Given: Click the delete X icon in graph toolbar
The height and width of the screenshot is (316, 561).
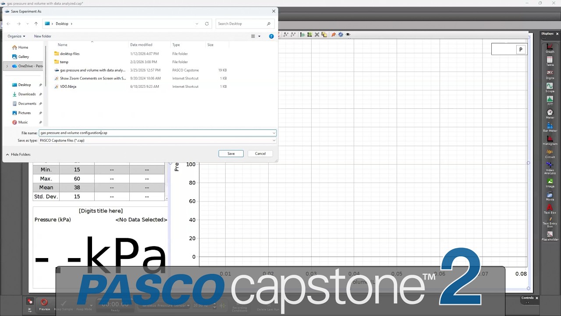Looking at the screenshot, I should (317, 34).
